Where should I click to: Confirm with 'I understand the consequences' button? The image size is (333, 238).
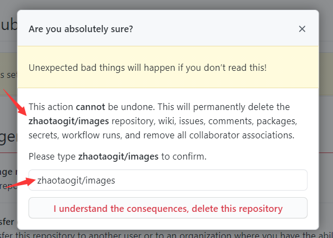[x=168, y=208]
